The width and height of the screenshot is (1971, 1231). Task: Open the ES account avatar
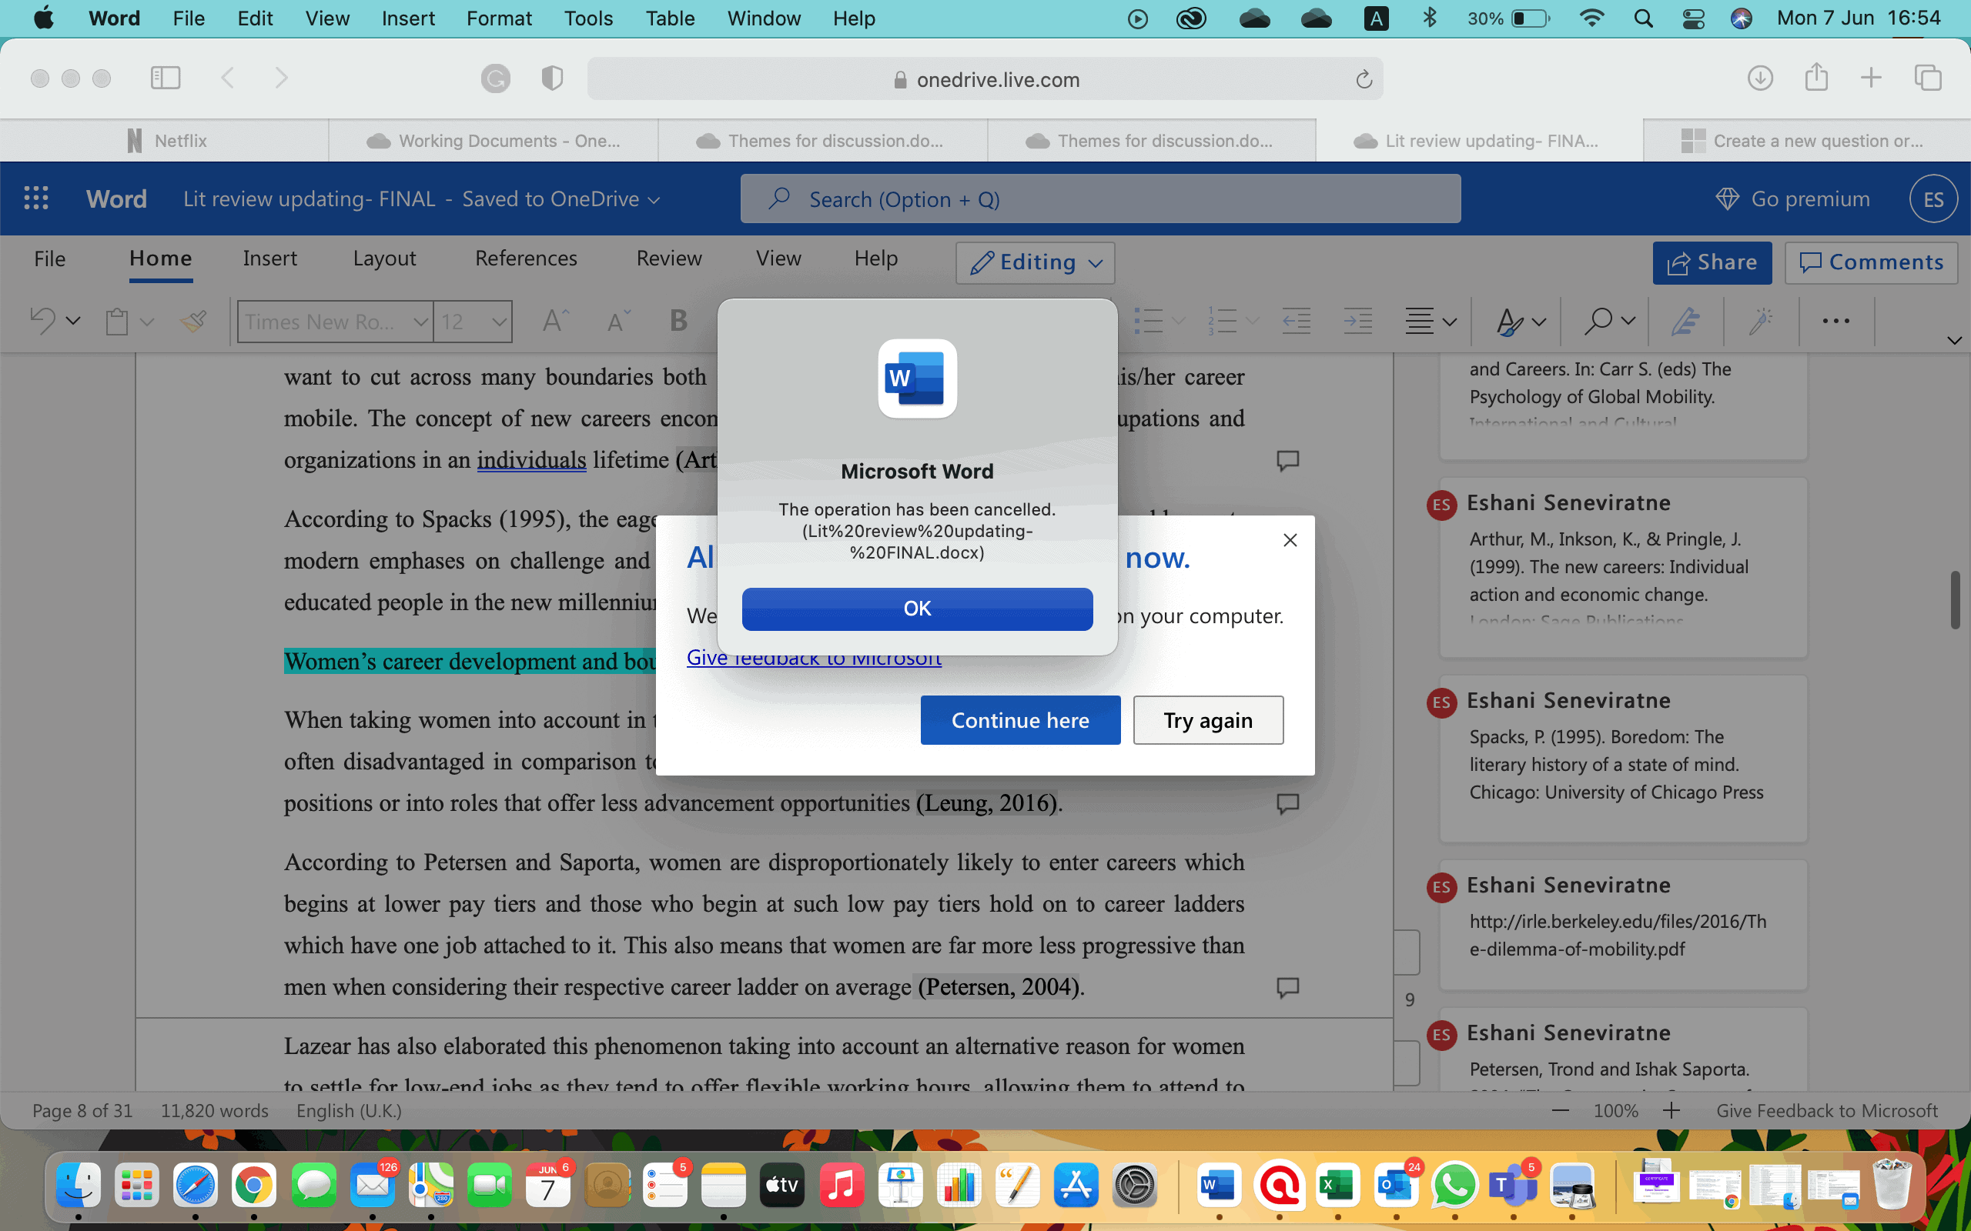pos(1933,198)
